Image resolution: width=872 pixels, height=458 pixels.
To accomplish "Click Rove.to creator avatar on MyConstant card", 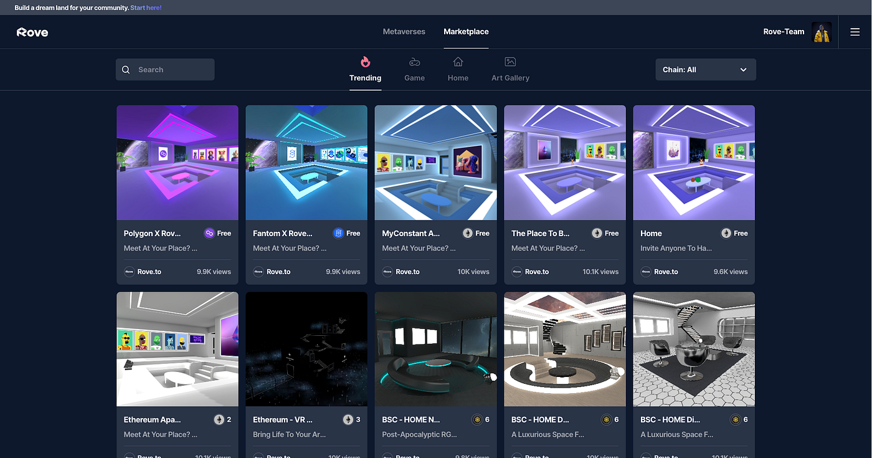I will click(x=387, y=272).
